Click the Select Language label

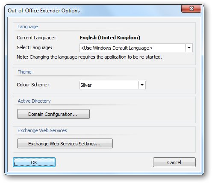coord(35,47)
